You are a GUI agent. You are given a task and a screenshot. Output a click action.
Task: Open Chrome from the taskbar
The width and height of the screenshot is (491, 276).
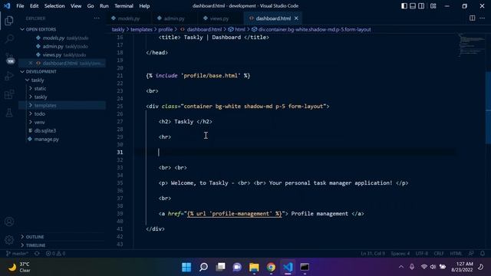coord(271,268)
